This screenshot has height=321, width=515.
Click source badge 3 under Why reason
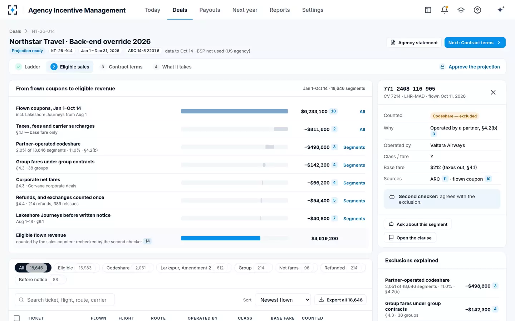[434, 134]
